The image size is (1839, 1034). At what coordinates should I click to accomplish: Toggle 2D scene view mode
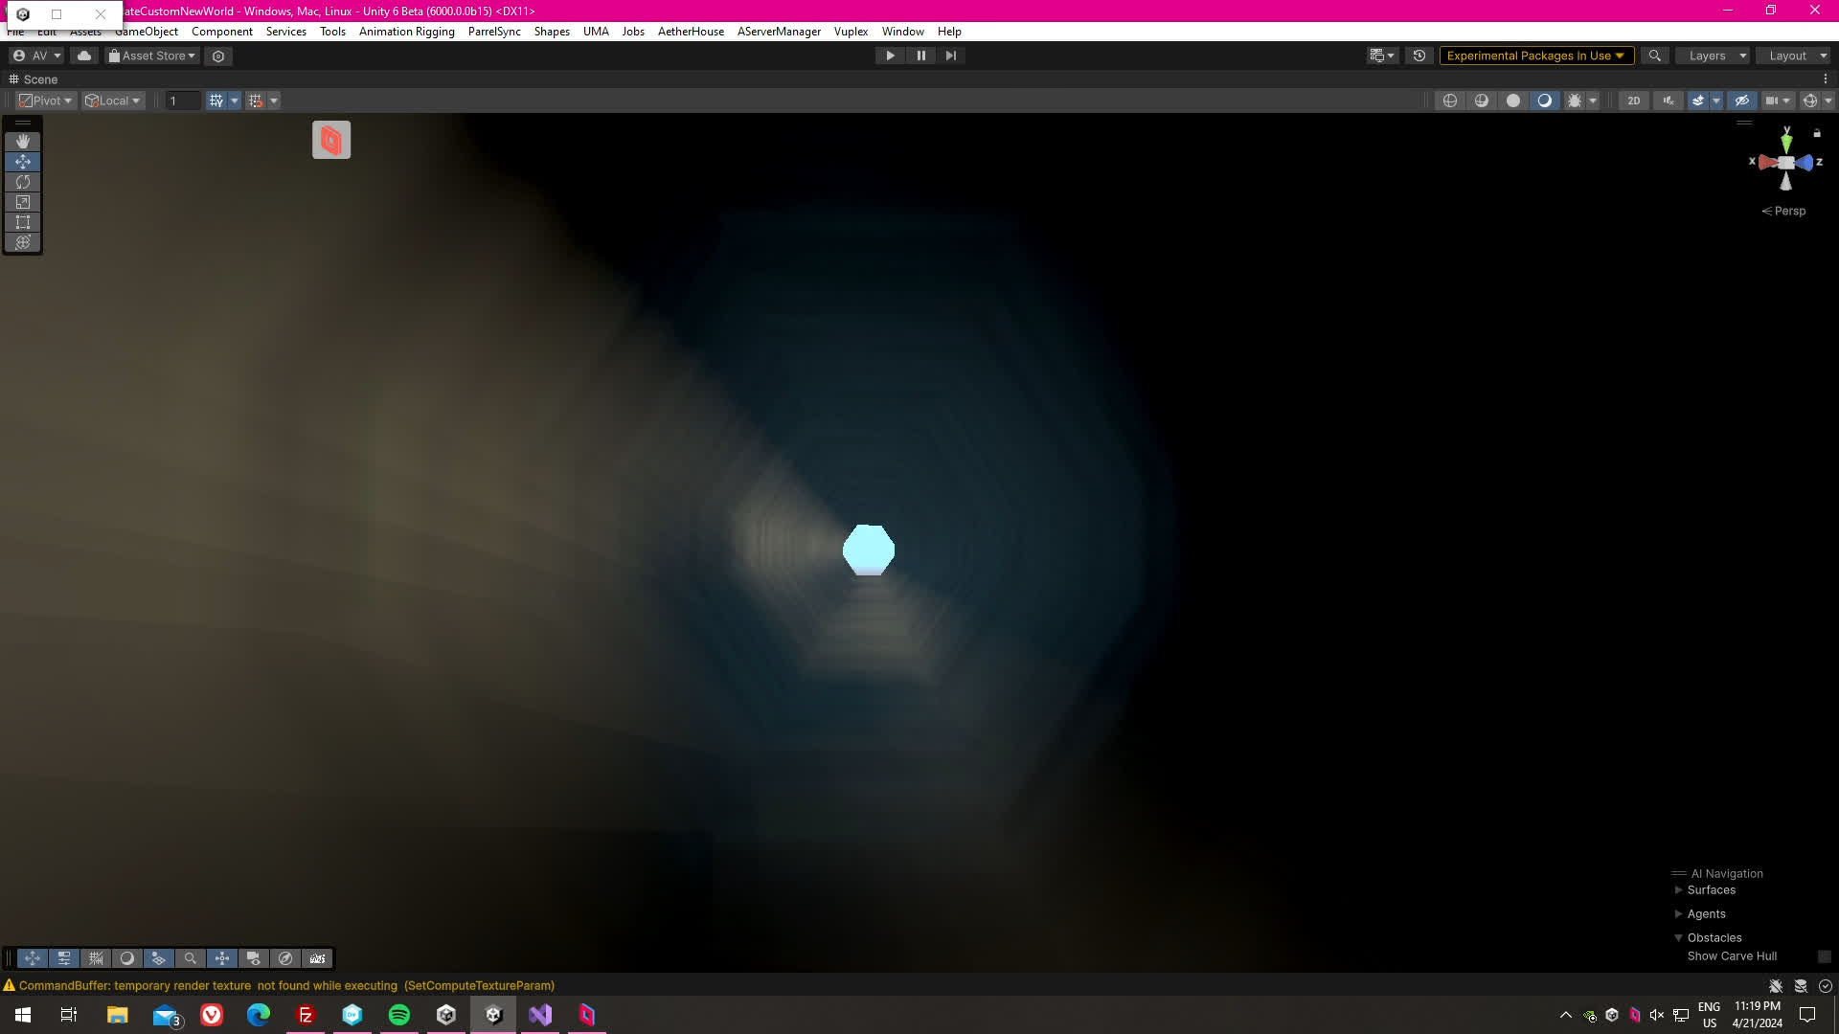(x=1634, y=101)
